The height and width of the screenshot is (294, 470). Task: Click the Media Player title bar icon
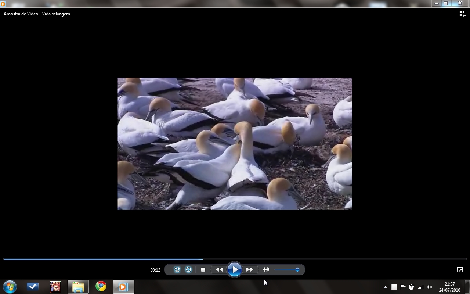pyautogui.click(x=3, y=4)
